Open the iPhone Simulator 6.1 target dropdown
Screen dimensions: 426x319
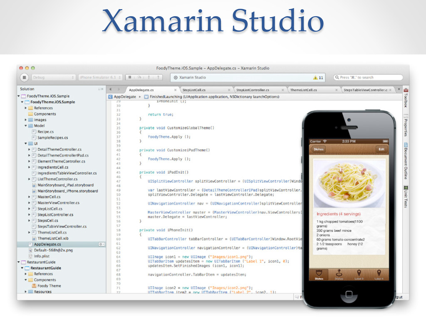point(101,77)
